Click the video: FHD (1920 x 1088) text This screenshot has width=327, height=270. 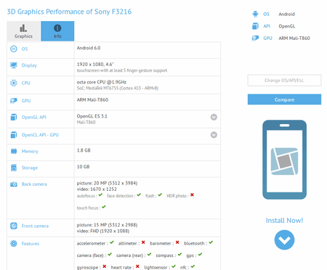pos(103,231)
